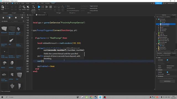Switch to the TEST ribbon tab
The image size is (177, 99).
pos(38,3)
